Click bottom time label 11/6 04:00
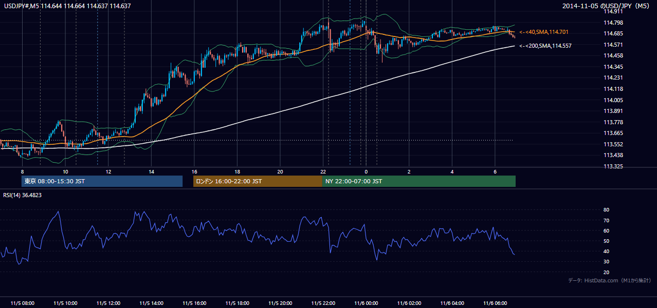657x308 pixels. (x=452, y=303)
